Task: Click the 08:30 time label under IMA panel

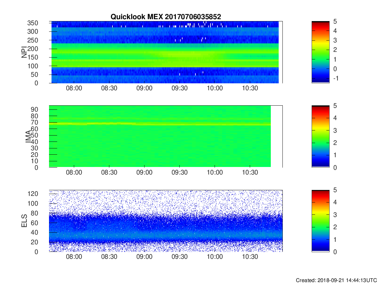Action: (109, 173)
